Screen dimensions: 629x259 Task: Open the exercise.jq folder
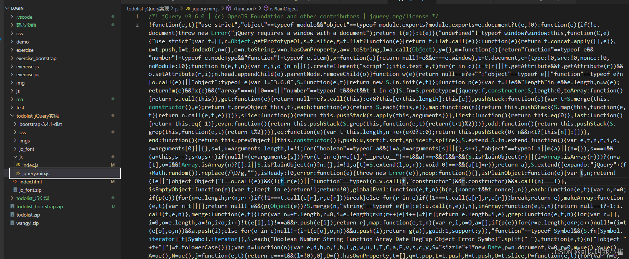(x=27, y=74)
